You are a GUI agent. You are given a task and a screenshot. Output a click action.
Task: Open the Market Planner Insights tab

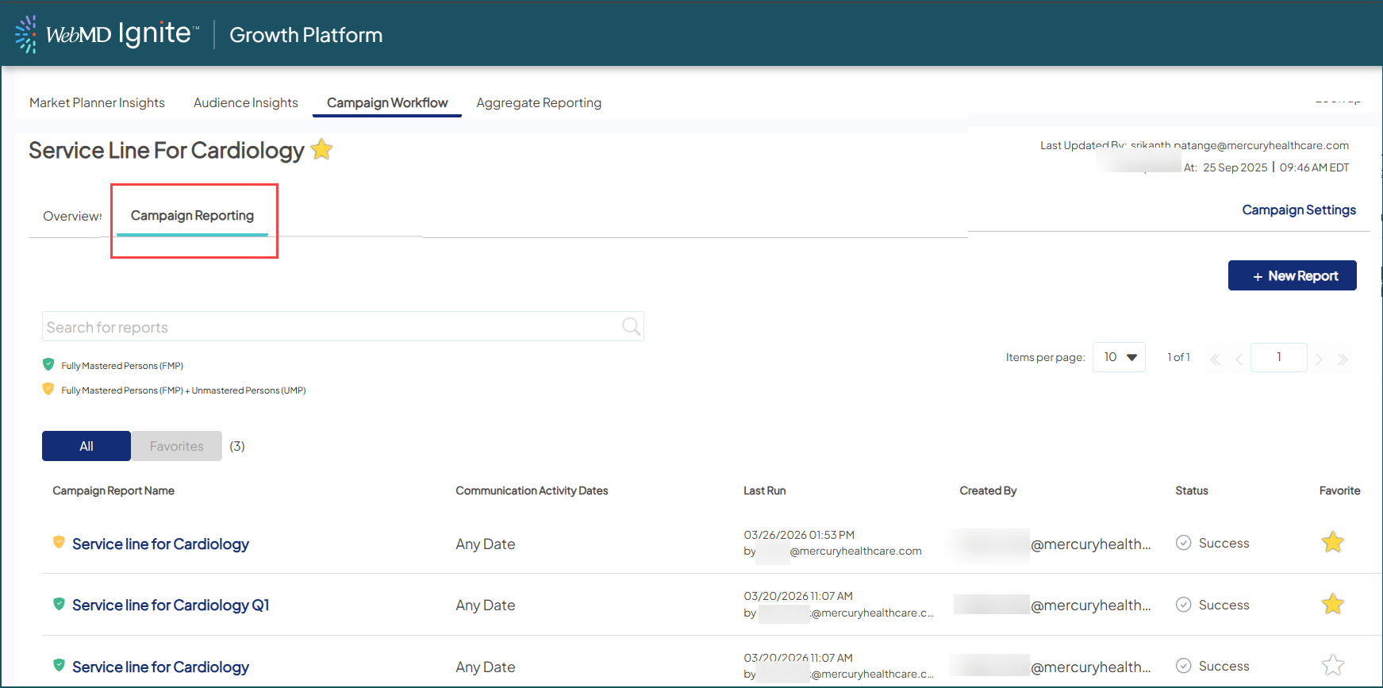(x=97, y=102)
